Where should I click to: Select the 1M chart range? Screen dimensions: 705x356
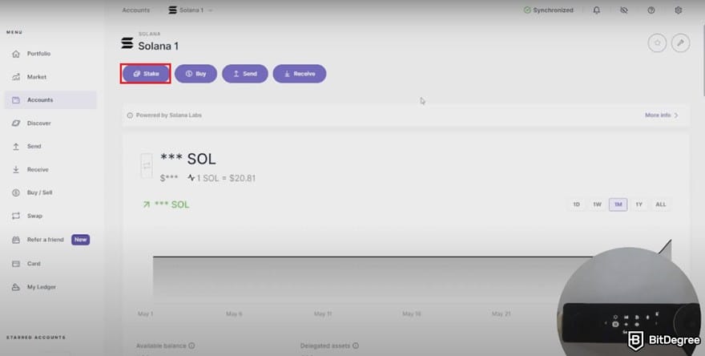pos(618,204)
